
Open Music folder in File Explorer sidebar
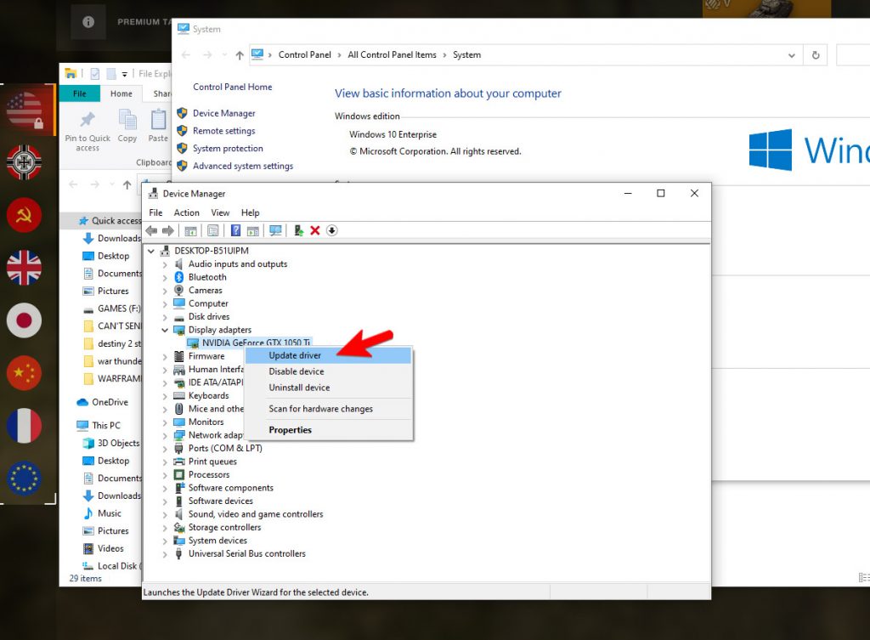(x=110, y=513)
